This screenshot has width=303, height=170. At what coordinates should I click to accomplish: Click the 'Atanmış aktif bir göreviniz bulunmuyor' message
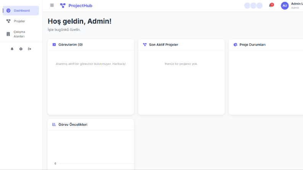91,64
